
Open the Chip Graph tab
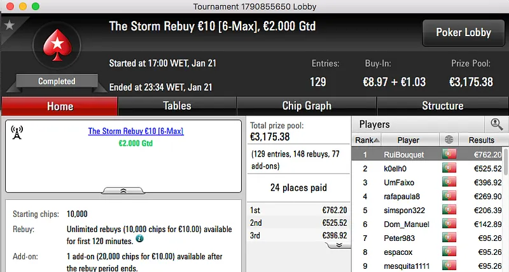307,106
